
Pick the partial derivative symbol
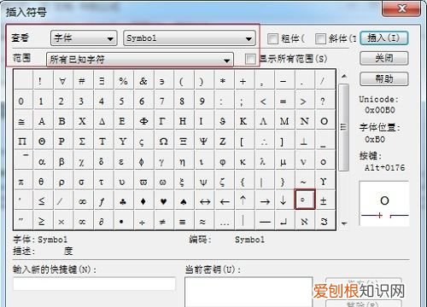click(102, 220)
